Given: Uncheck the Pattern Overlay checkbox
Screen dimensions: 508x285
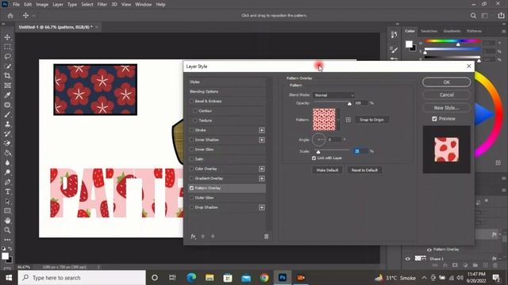Looking at the screenshot, I should point(191,188).
